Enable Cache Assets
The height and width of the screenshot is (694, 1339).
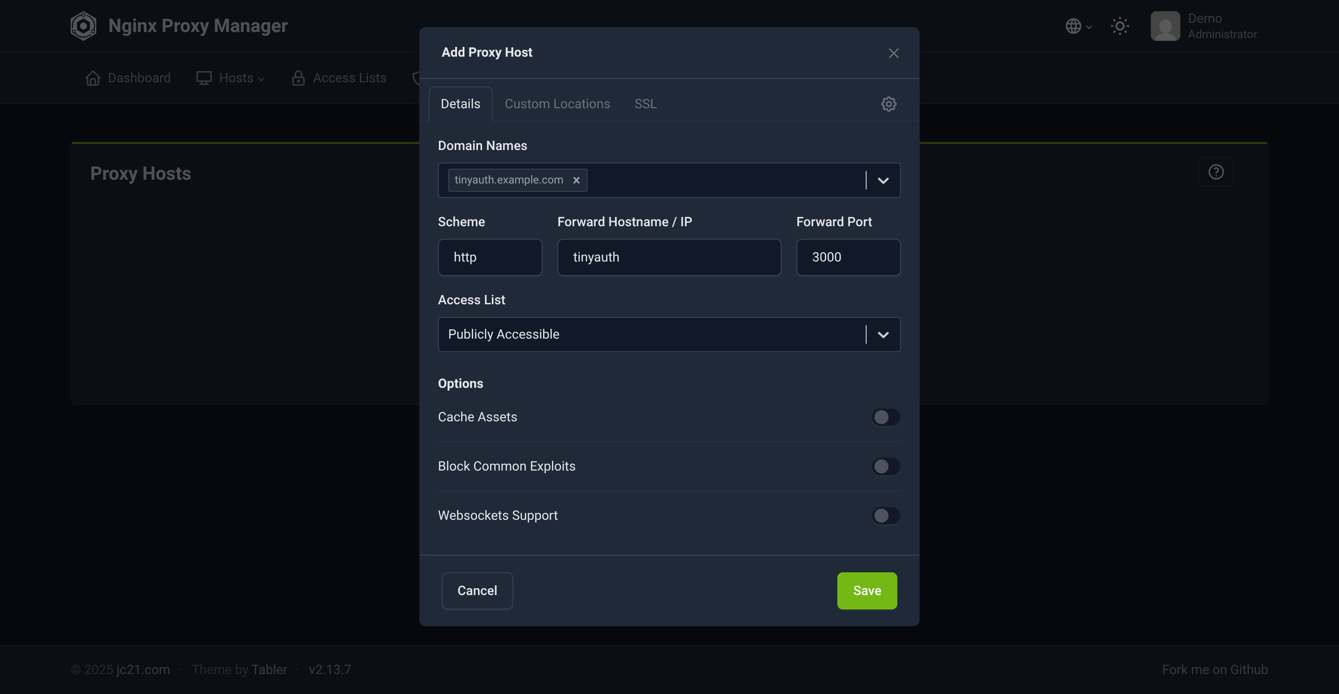(886, 417)
